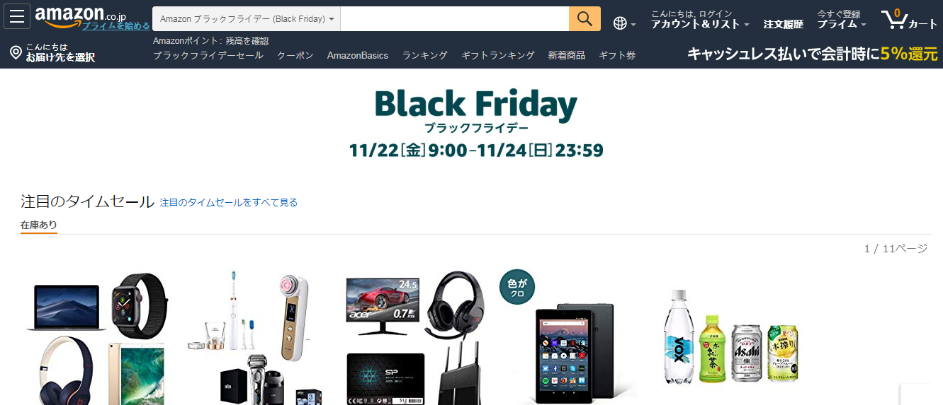Open 注文履歴 order history

point(784,24)
